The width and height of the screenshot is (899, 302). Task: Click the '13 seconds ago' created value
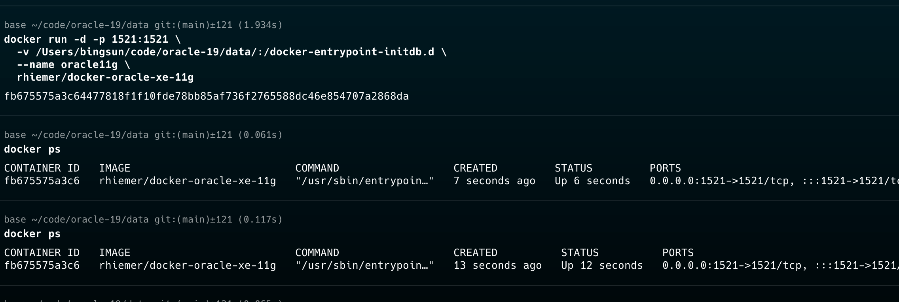(x=498, y=266)
